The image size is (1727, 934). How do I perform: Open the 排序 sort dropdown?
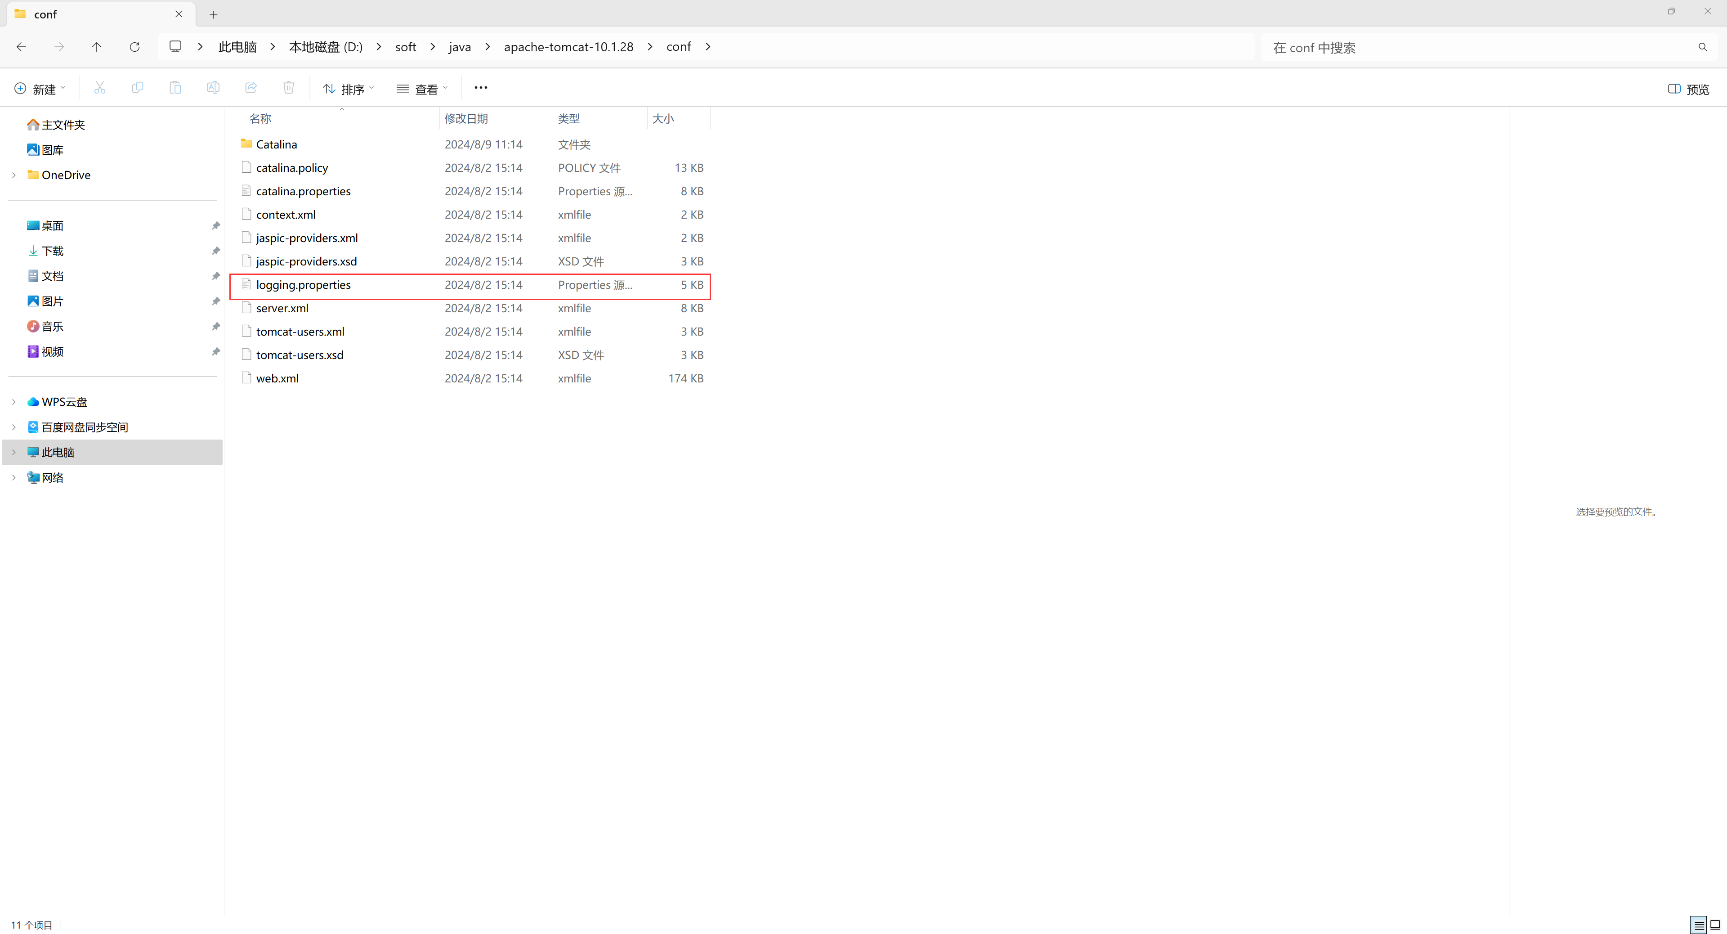pyautogui.click(x=349, y=89)
